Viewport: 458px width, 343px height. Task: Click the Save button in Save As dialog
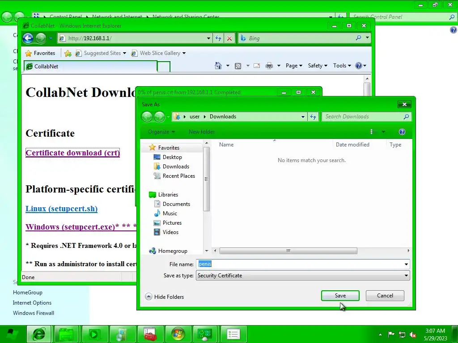(x=340, y=296)
